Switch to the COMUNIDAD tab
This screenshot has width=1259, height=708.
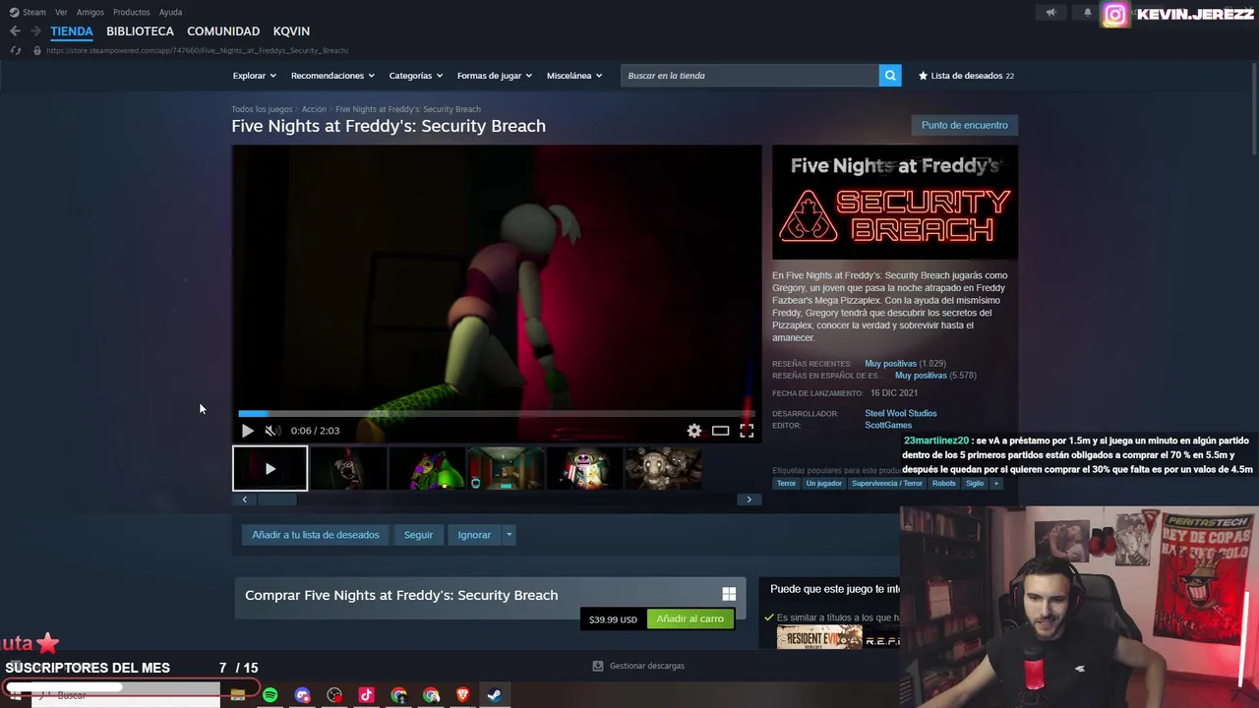click(x=223, y=31)
